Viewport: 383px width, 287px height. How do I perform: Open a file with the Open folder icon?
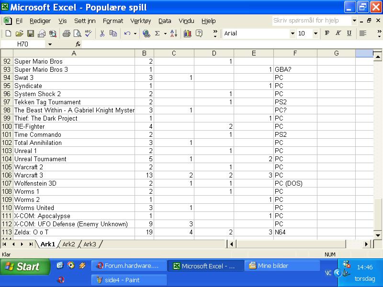click(19, 33)
